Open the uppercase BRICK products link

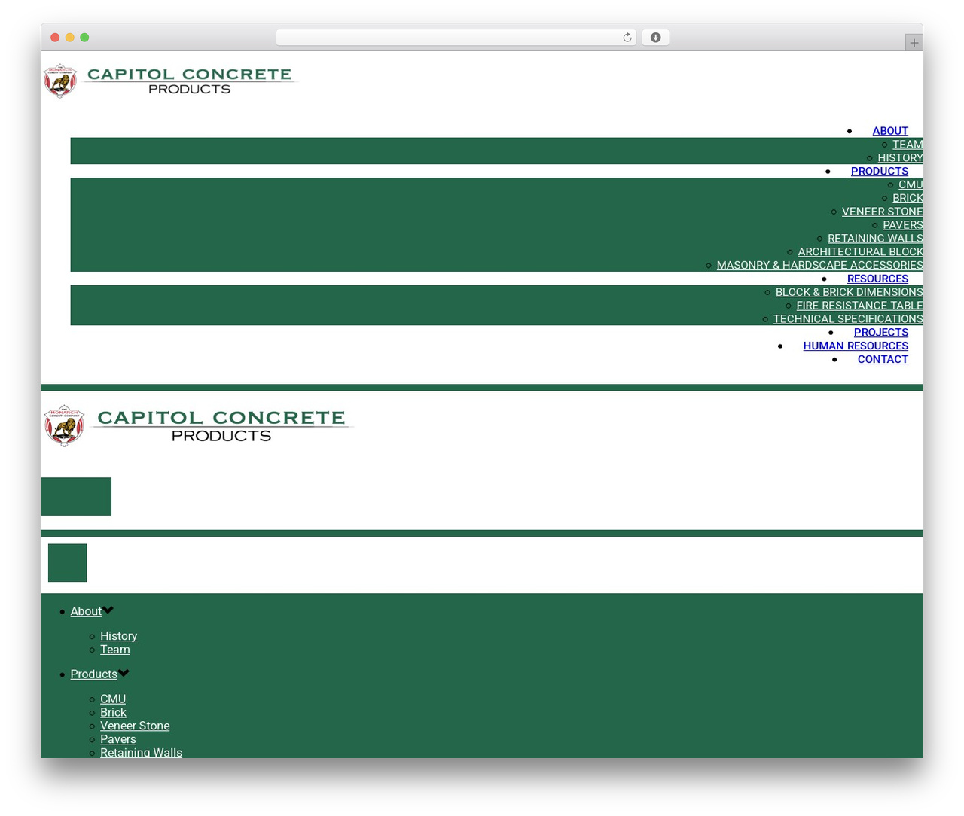pos(908,198)
